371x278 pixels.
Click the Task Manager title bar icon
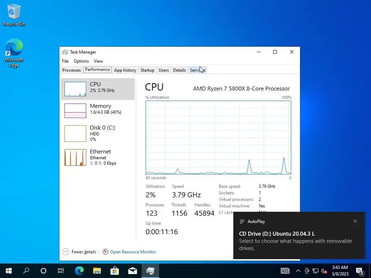[x=65, y=52]
